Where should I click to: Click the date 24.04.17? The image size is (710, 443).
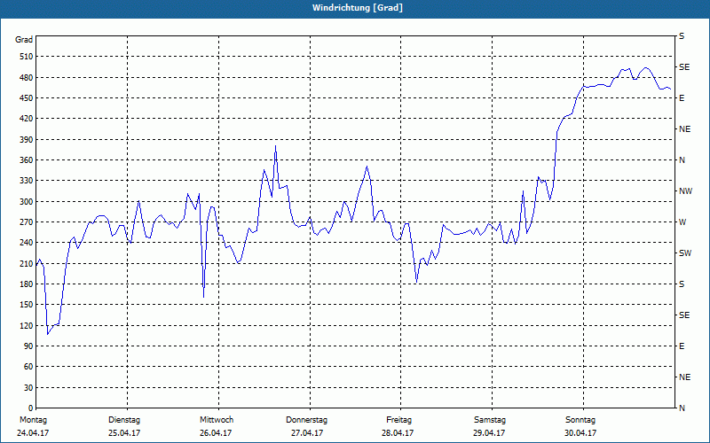click(33, 433)
